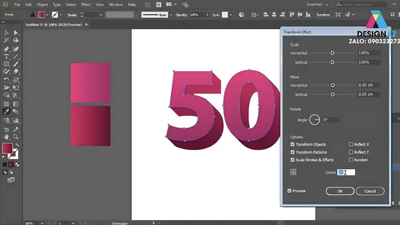Screen dimensions: 400x225
Task: Select the Artboard tool
Action: tap(6, 129)
